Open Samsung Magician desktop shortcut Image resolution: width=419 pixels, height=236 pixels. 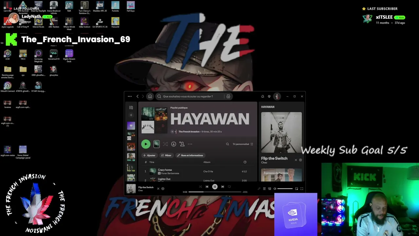point(38,56)
